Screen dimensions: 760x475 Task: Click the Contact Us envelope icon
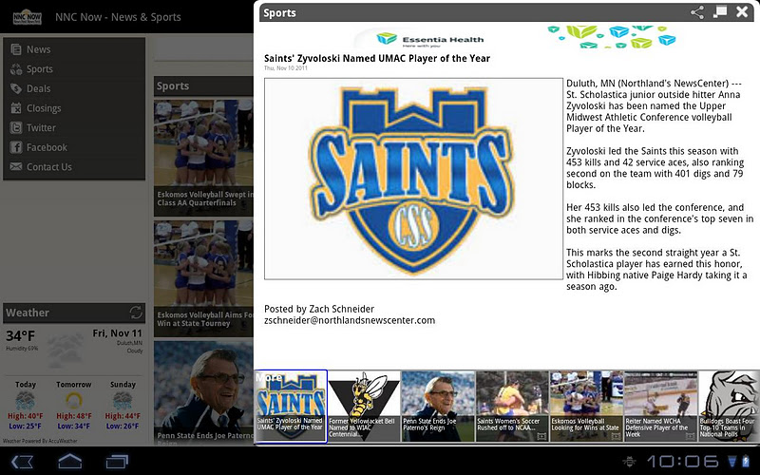click(16, 167)
